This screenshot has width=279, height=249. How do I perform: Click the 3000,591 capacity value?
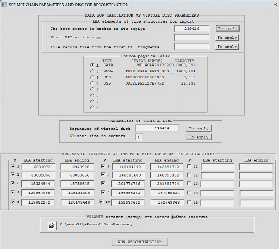(x=186, y=65)
